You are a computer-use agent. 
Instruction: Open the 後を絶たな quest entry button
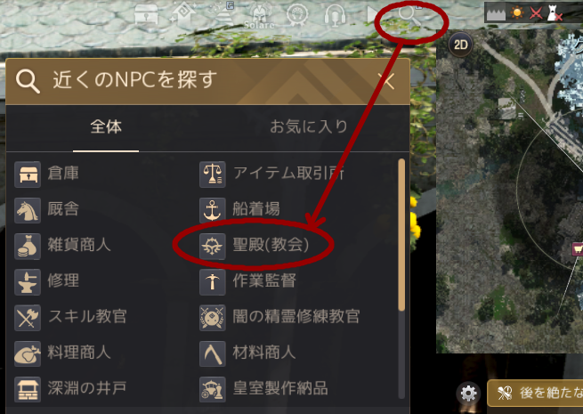(536, 393)
